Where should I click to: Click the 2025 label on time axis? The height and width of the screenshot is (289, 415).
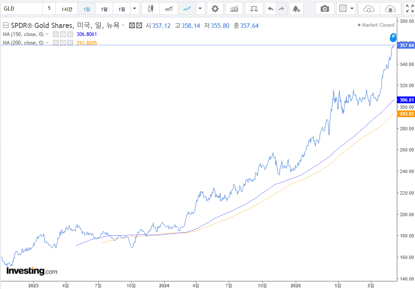click(x=296, y=286)
